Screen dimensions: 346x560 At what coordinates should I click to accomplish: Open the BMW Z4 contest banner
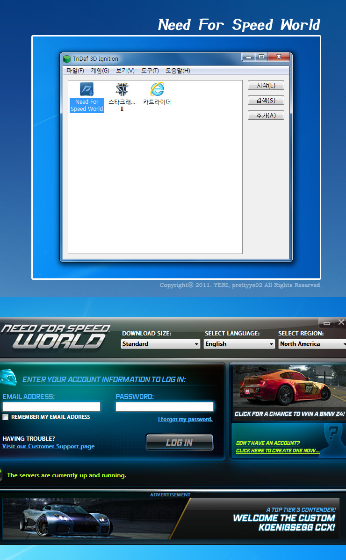tap(289, 392)
